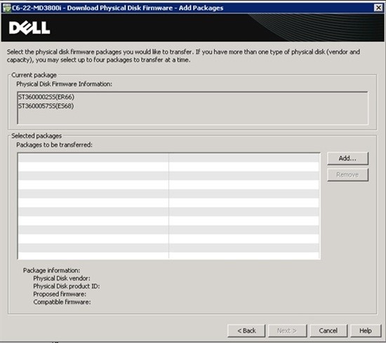Open Help for this dialog

click(366, 330)
